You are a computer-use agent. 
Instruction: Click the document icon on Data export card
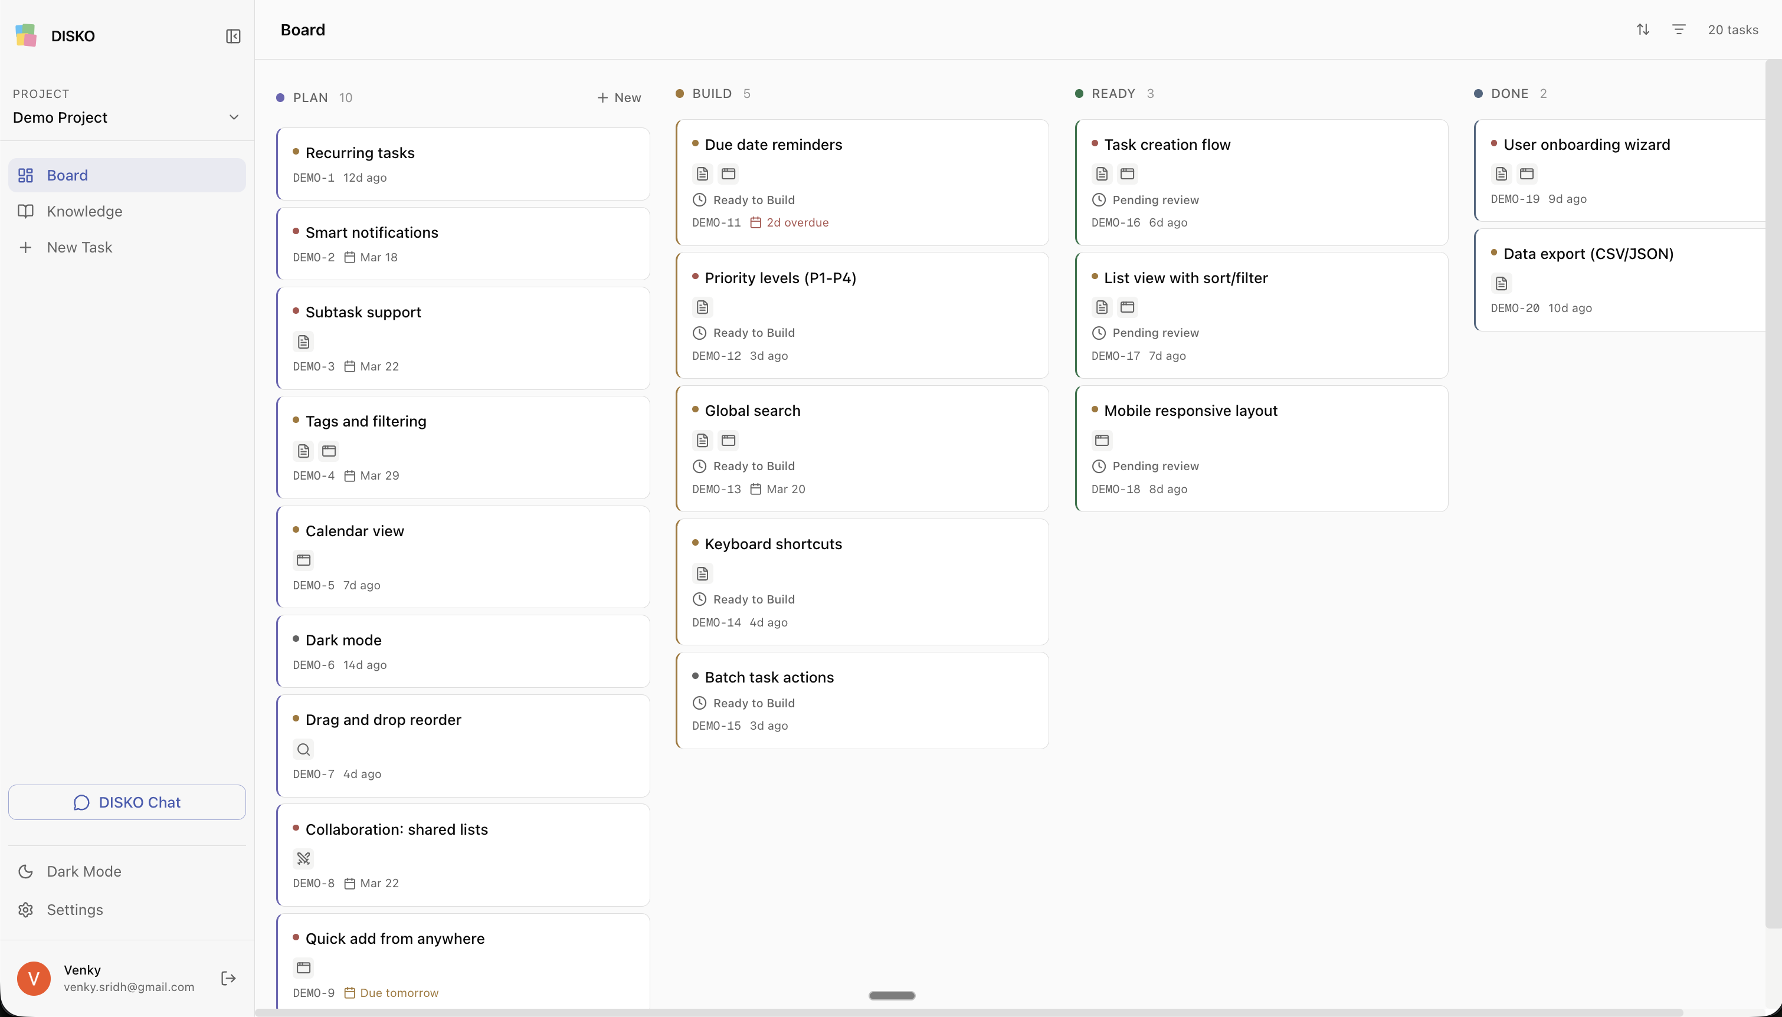pos(1501,284)
